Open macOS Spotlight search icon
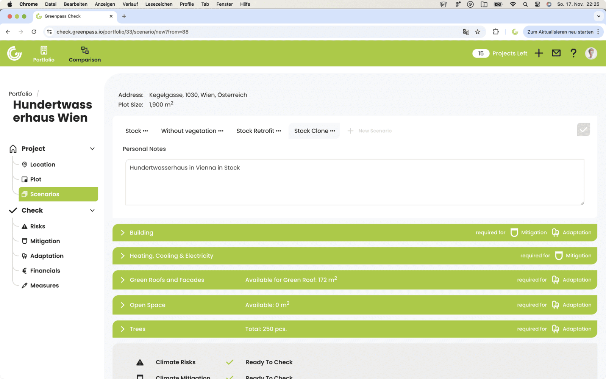Image resolution: width=606 pixels, height=379 pixels. pyautogui.click(x=525, y=4)
